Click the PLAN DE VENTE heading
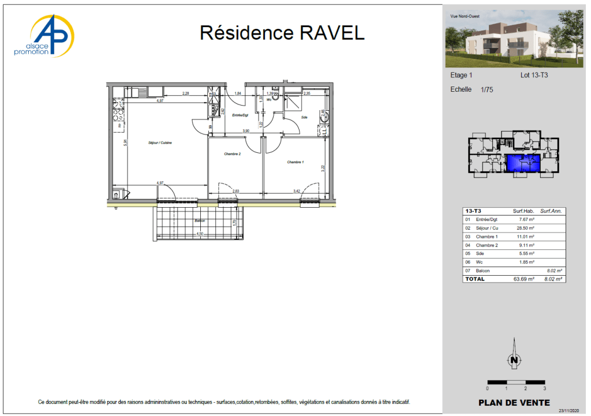 (514, 403)
